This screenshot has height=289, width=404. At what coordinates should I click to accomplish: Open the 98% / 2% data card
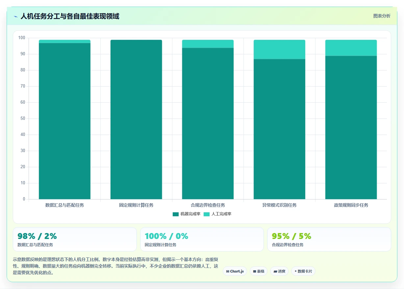(75, 239)
